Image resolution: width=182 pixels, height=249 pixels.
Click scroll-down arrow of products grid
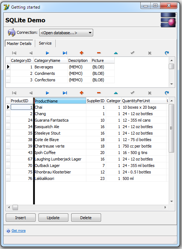(x=172, y=202)
